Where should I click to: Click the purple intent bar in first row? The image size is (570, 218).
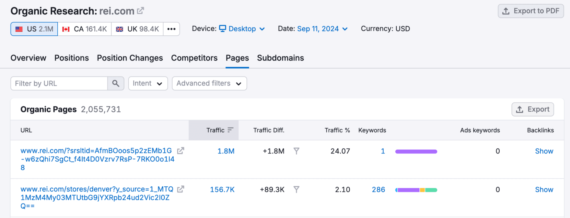(416, 152)
